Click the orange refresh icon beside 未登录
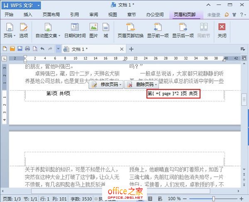This screenshot has width=249, height=202. pos(227,15)
